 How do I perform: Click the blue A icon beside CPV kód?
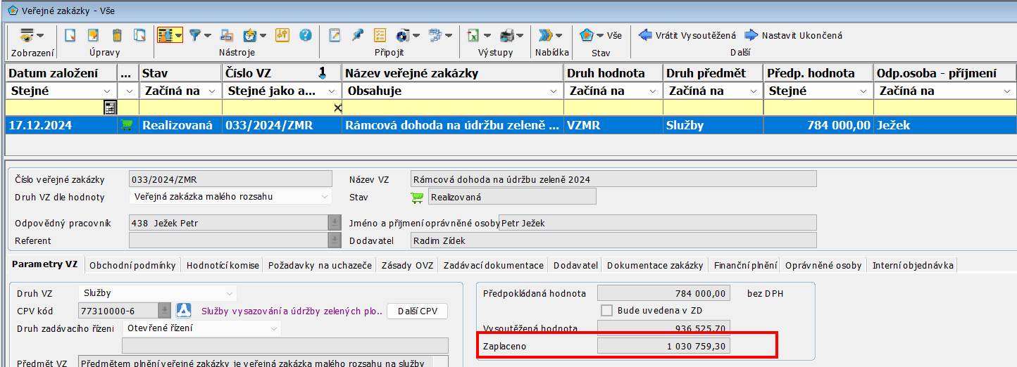[x=183, y=311]
